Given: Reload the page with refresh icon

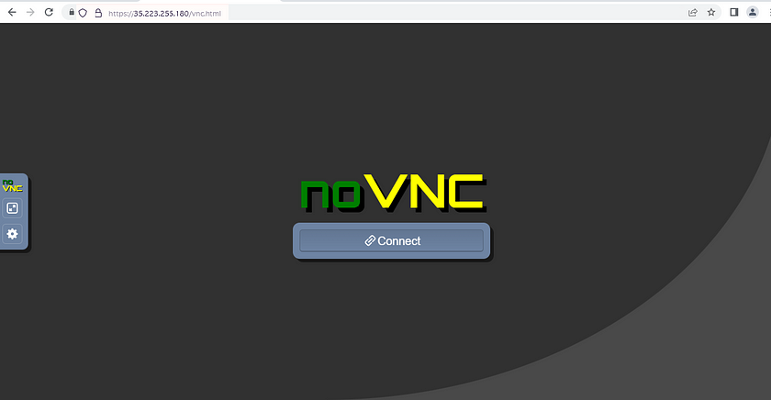Looking at the screenshot, I should (49, 12).
